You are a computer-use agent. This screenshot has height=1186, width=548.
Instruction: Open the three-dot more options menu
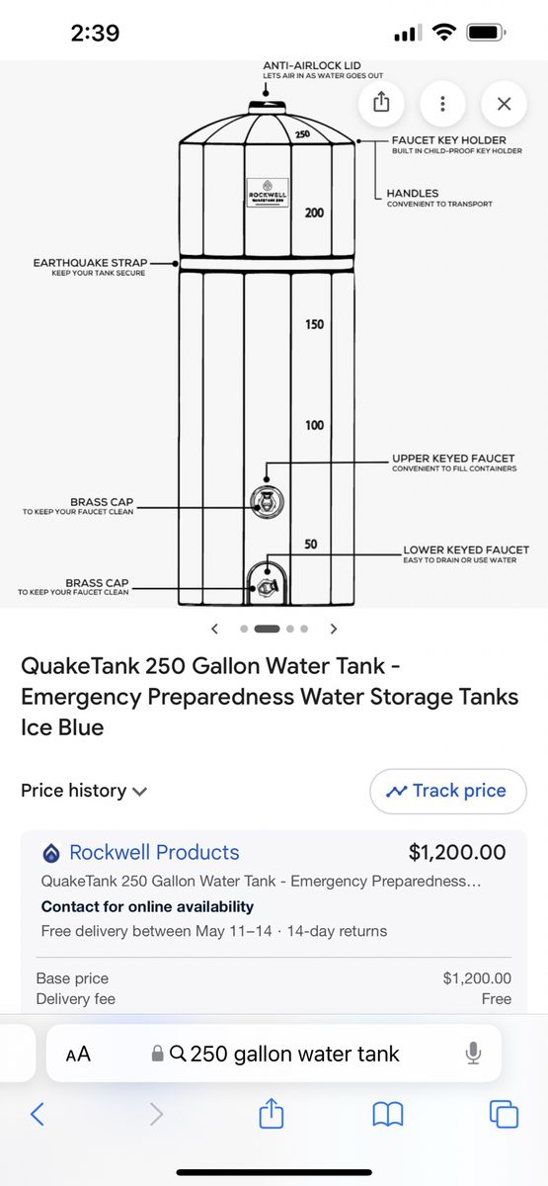pyautogui.click(x=442, y=103)
